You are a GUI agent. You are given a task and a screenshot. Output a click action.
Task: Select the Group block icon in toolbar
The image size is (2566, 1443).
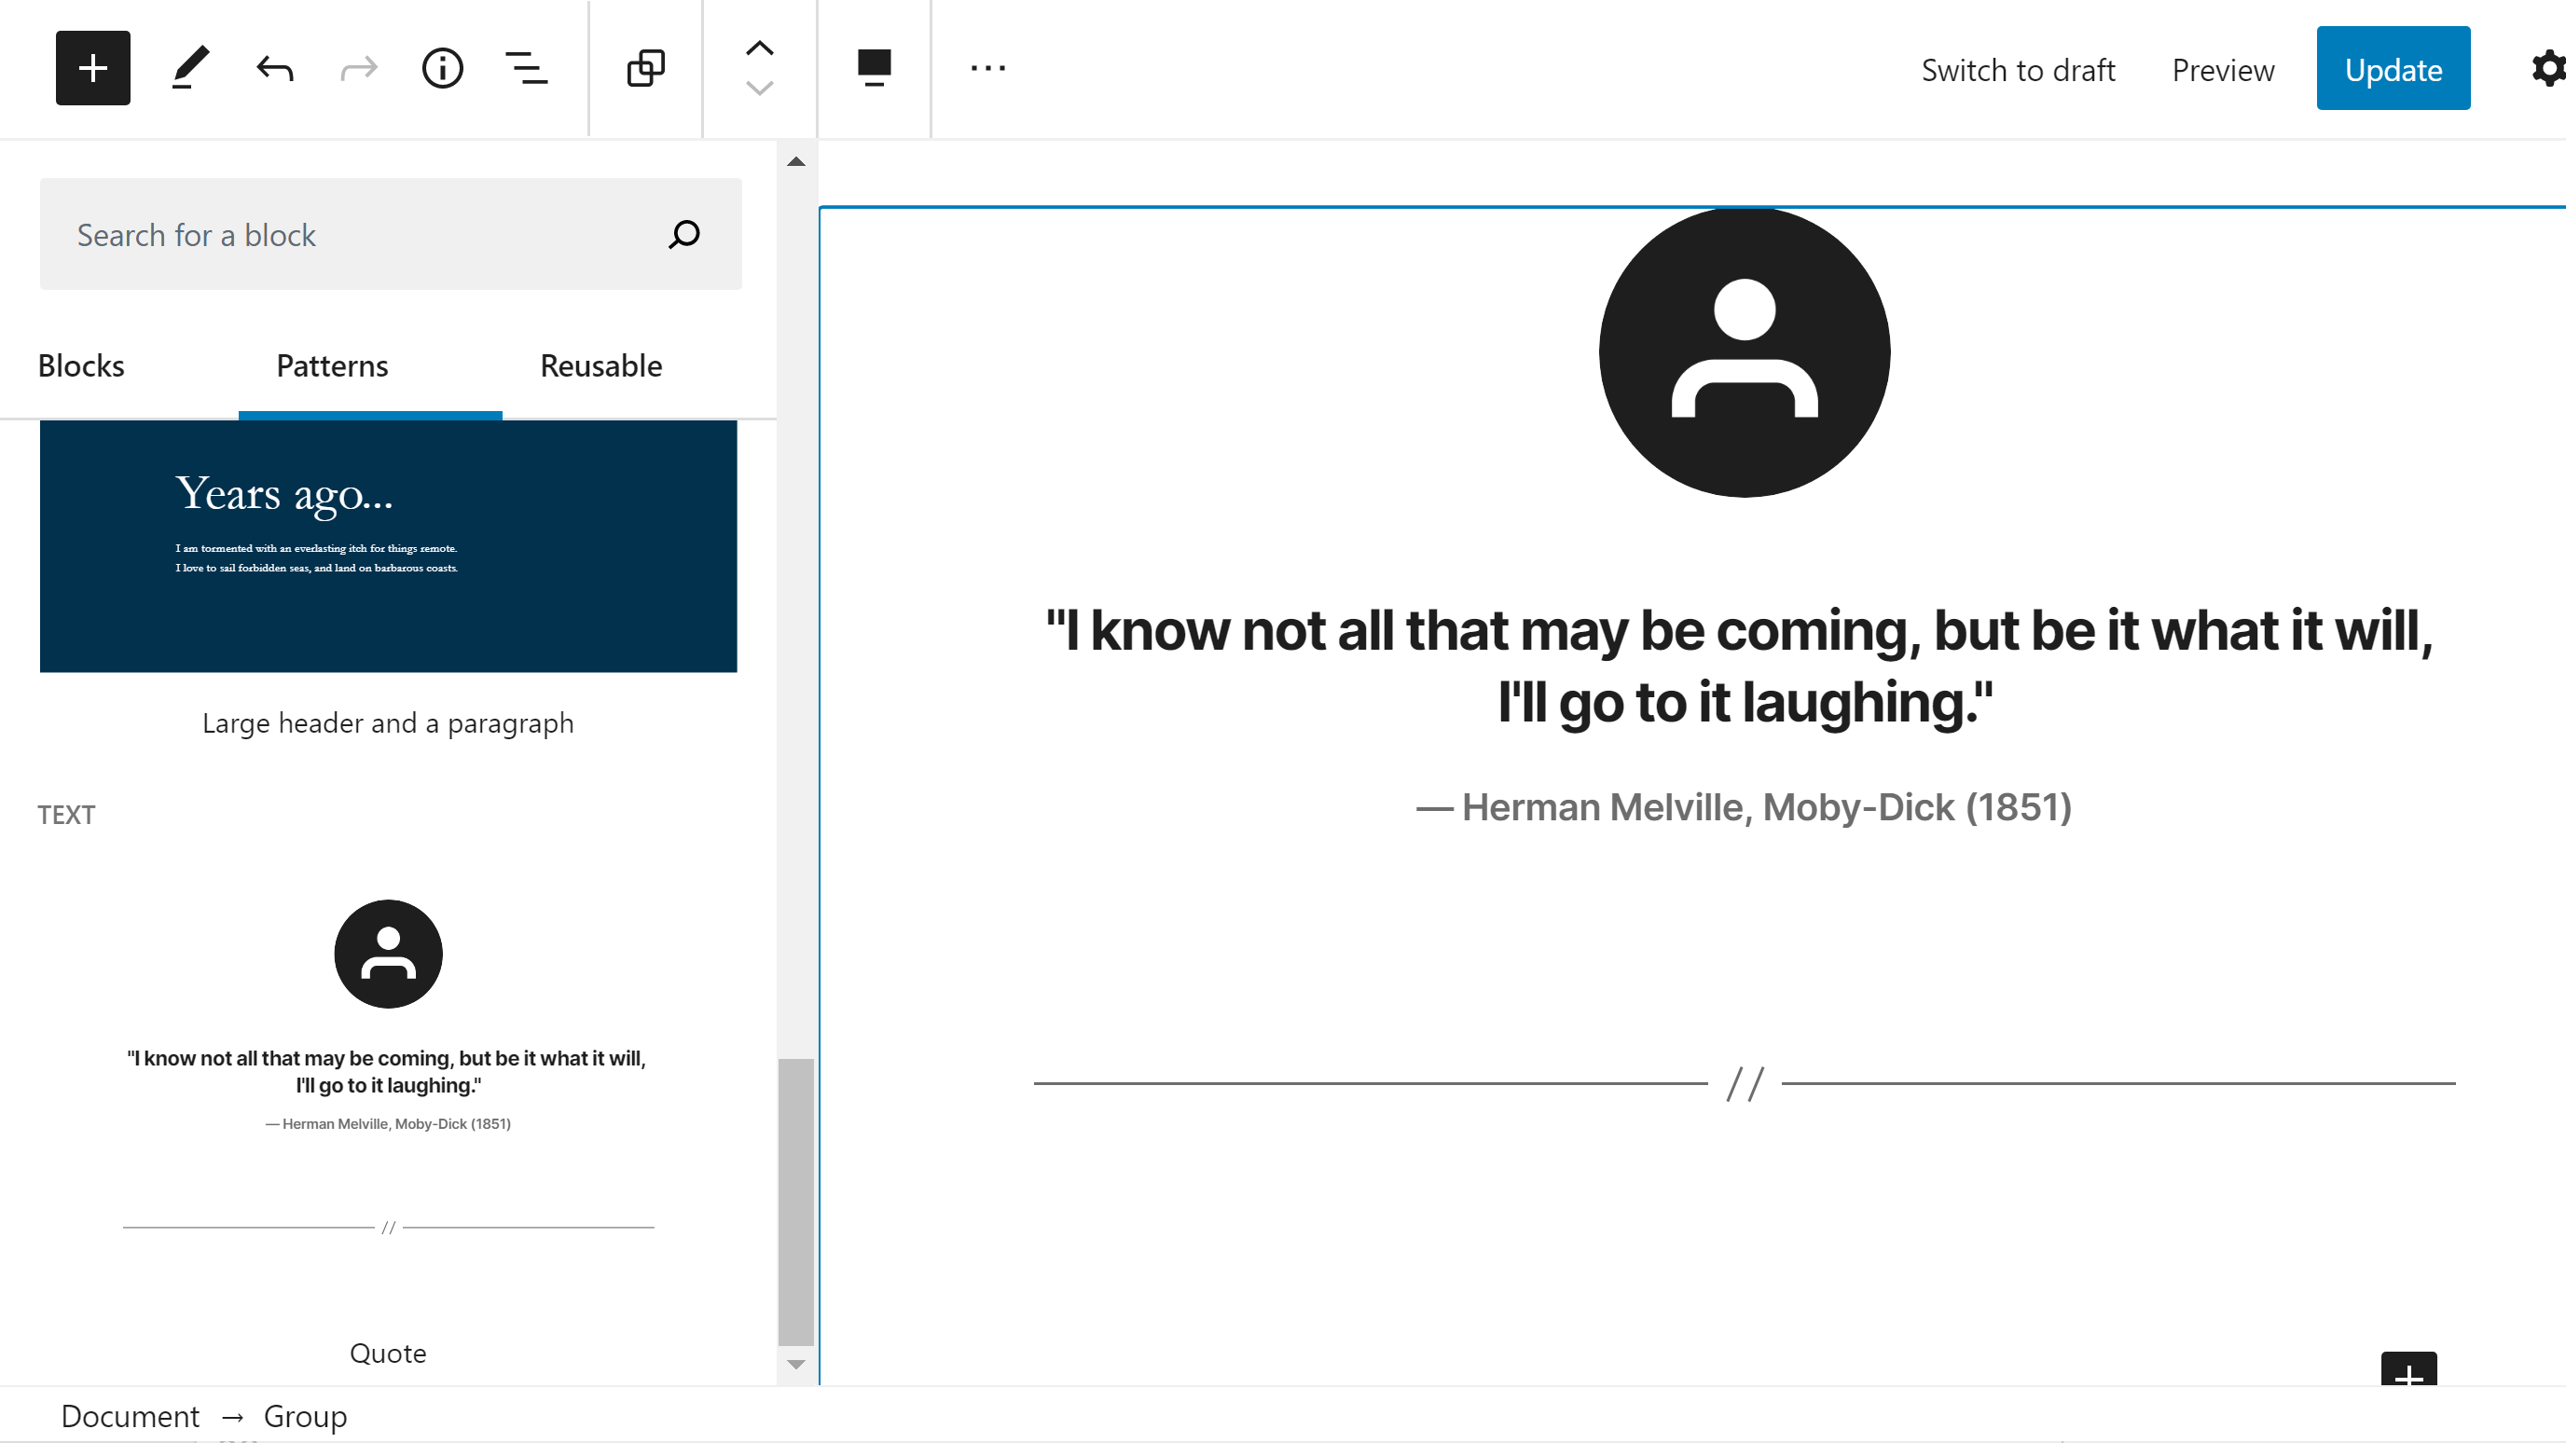pos(644,68)
